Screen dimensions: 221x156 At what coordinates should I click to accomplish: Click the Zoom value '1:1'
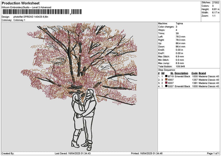(214, 16)
